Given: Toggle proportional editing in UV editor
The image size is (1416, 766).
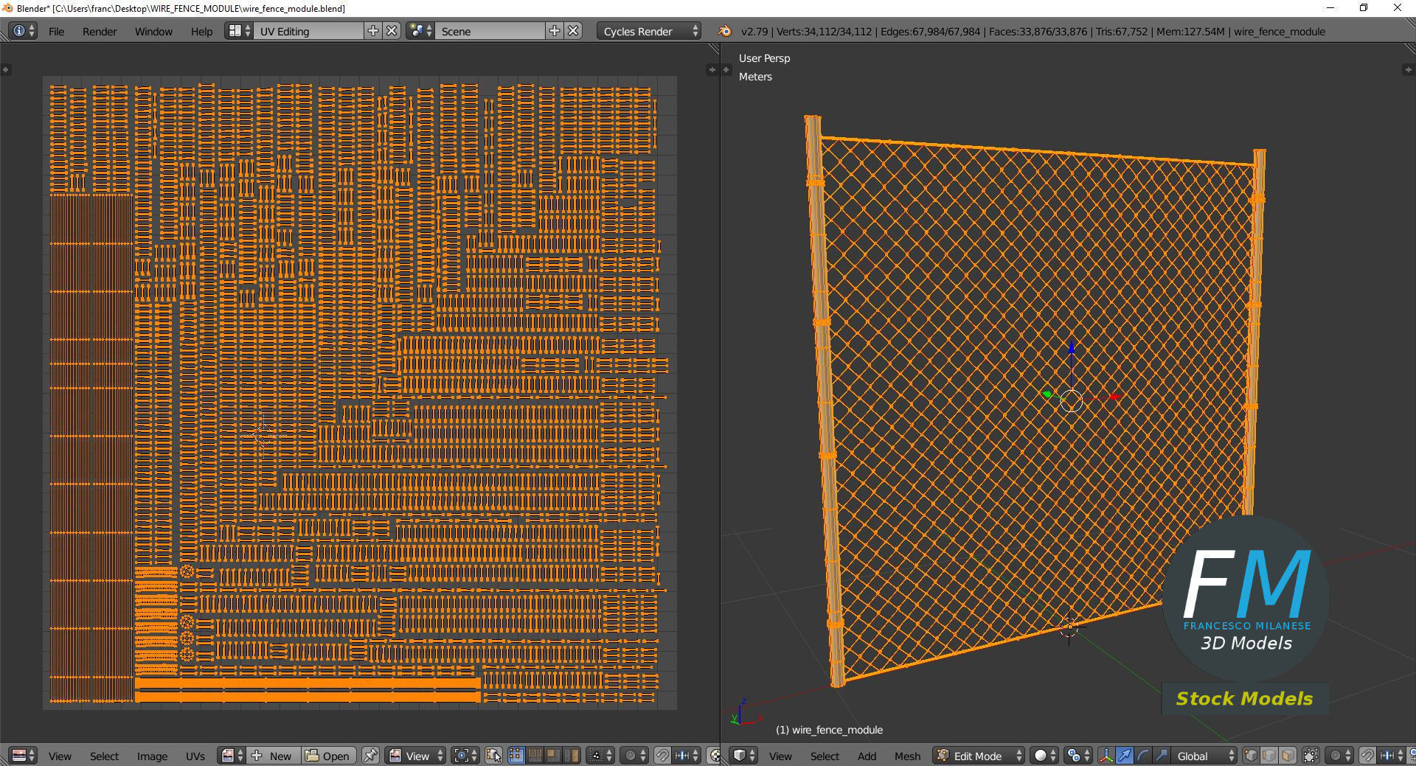Looking at the screenshot, I should pos(634,756).
